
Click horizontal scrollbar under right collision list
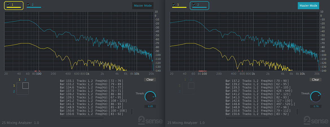tap(248, 118)
